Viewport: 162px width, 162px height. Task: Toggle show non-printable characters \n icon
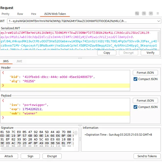pos(151,14)
